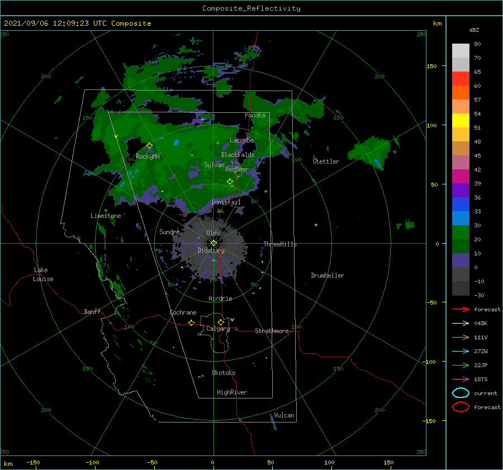Select the cyan 'current' ellipse legend icon
The height and width of the screenshot is (470, 503).
[461, 393]
